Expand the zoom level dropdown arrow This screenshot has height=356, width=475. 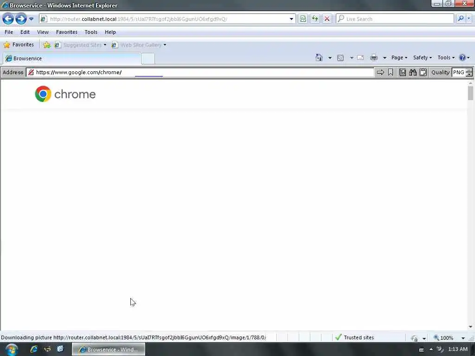coord(463,338)
